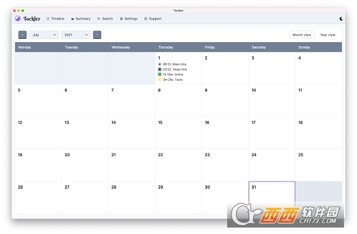Select day 26 in calendar
Image resolution: width=357 pixels, height=234 pixels.
(38, 198)
